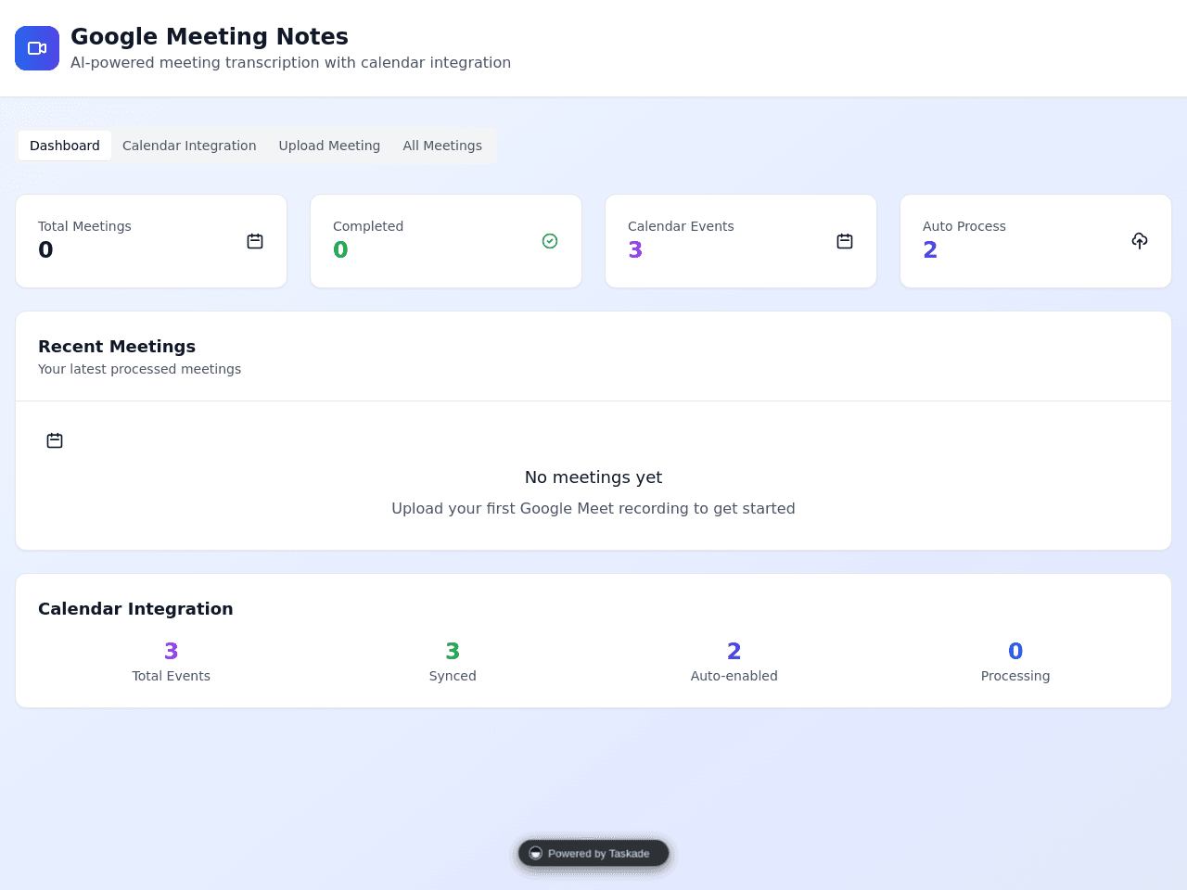The image size is (1187, 890).
Task: Click the Total Meetings label
Action: (84, 226)
